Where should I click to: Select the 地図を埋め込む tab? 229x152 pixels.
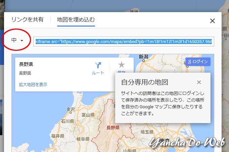coord(76,20)
